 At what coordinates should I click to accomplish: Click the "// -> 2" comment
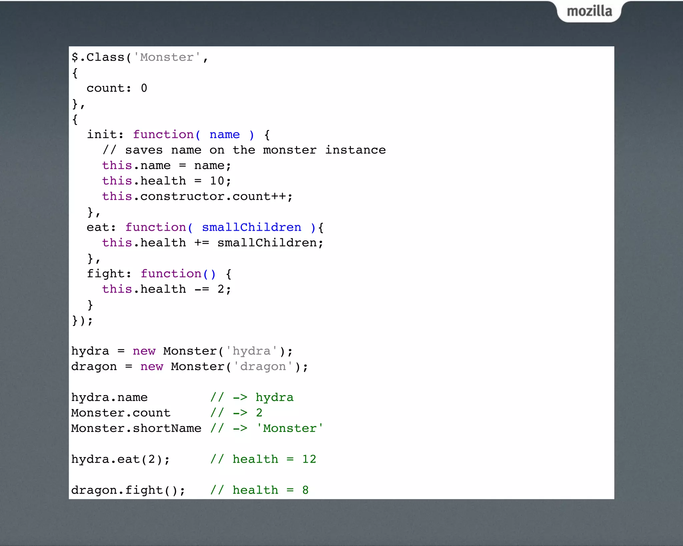click(236, 413)
